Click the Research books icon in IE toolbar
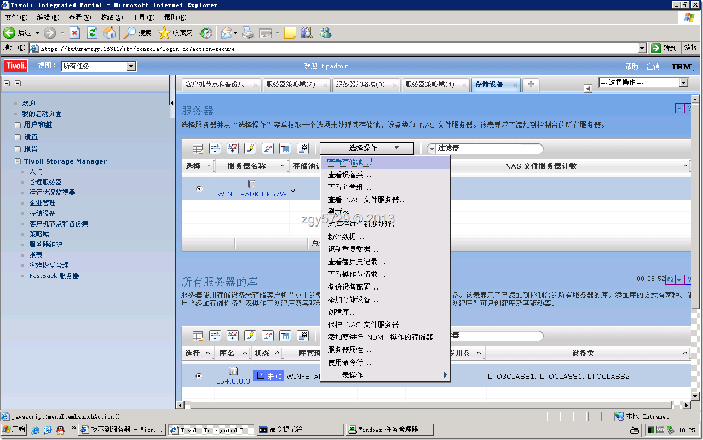 (x=307, y=33)
